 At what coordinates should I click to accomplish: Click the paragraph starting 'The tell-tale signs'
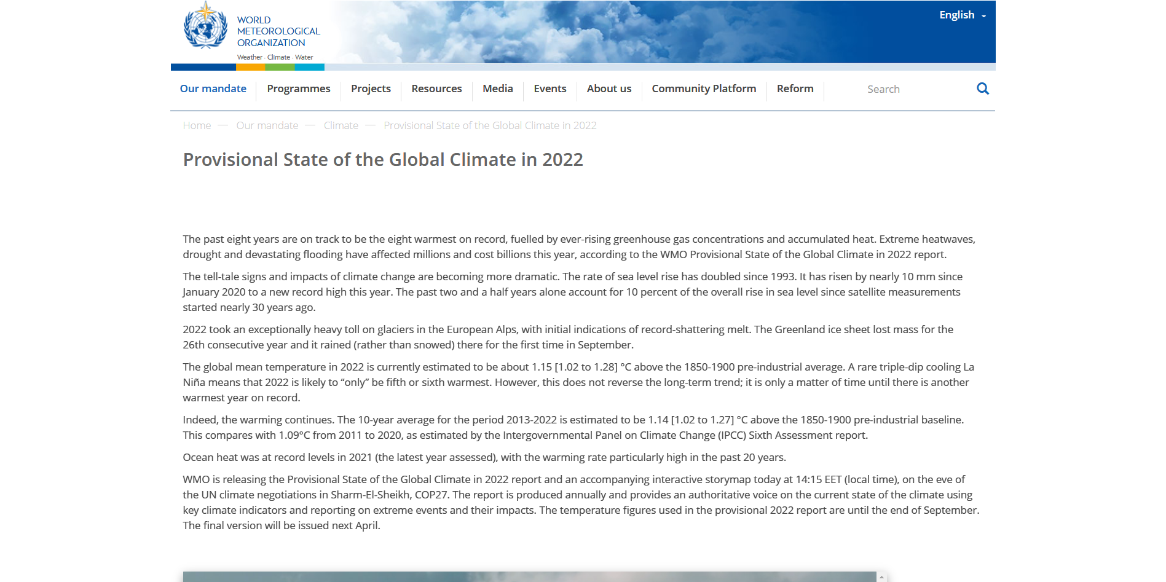[572, 292]
